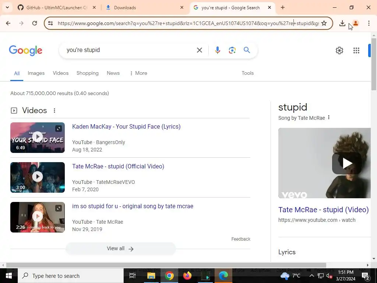Open the taskbar clock and date

click(x=346, y=276)
